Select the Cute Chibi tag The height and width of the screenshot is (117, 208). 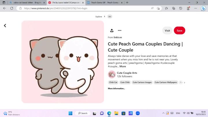[125, 82]
